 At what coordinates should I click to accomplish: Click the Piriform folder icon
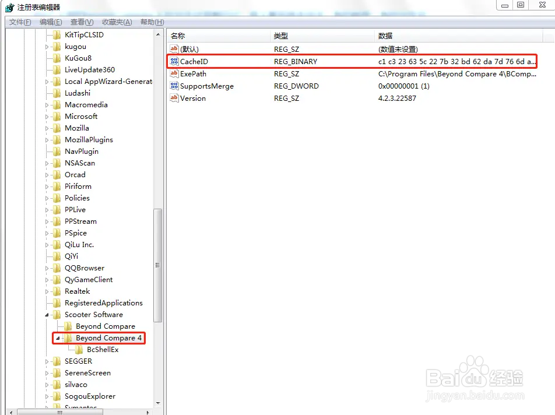click(57, 187)
